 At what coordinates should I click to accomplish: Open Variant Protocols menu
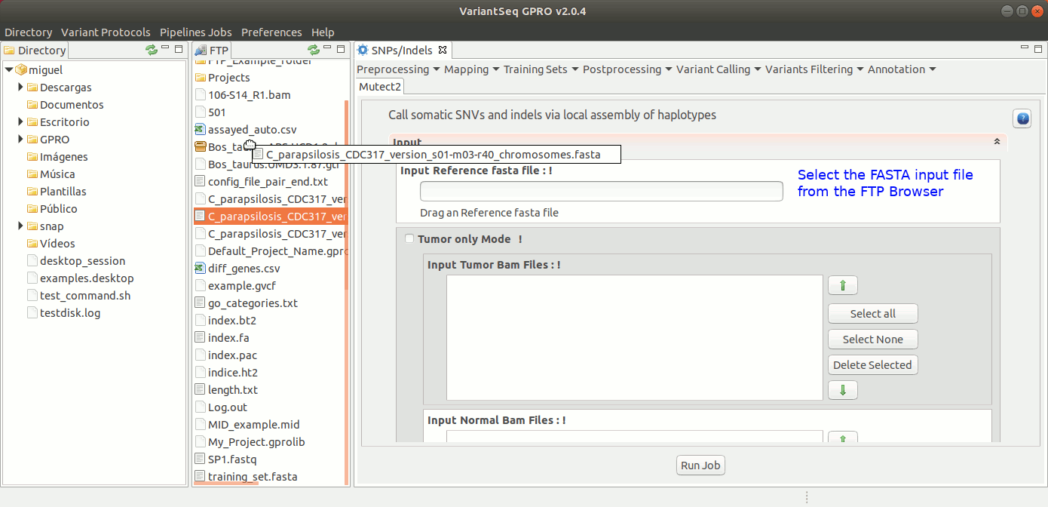(106, 32)
